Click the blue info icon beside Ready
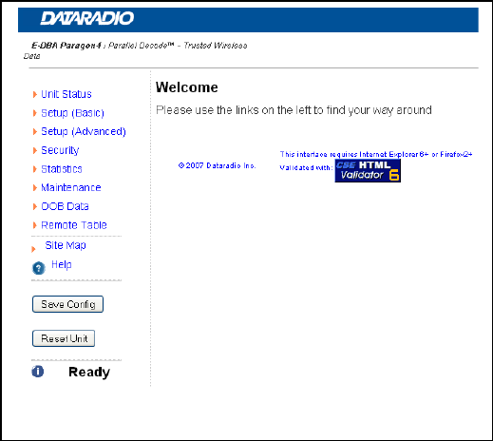The height and width of the screenshot is (441, 493). click(x=38, y=372)
